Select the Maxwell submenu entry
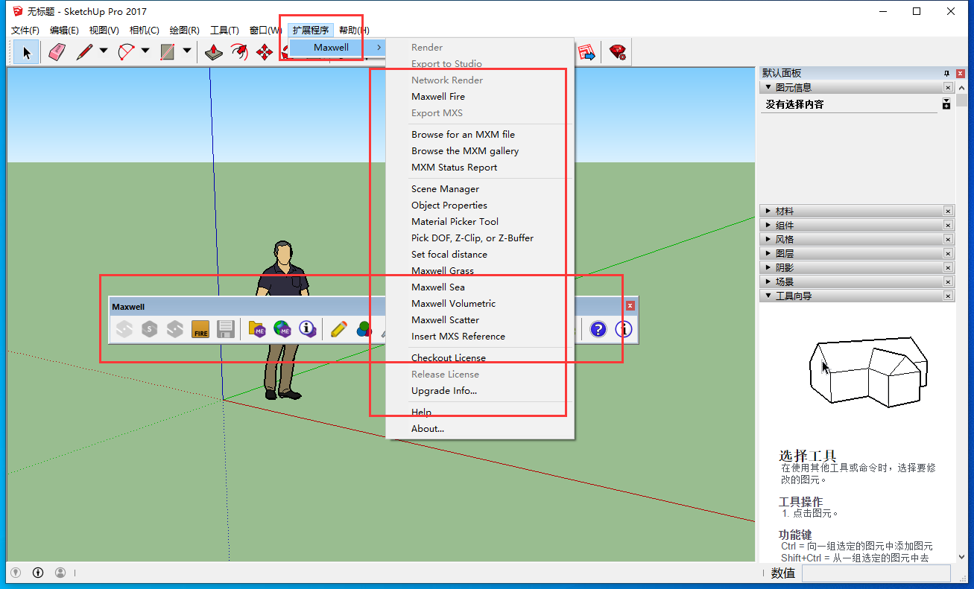Image resolution: width=974 pixels, height=589 pixels. tap(338, 47)
